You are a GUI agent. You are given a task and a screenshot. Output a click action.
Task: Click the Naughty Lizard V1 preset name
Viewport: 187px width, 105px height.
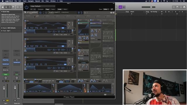click(54, 12)
